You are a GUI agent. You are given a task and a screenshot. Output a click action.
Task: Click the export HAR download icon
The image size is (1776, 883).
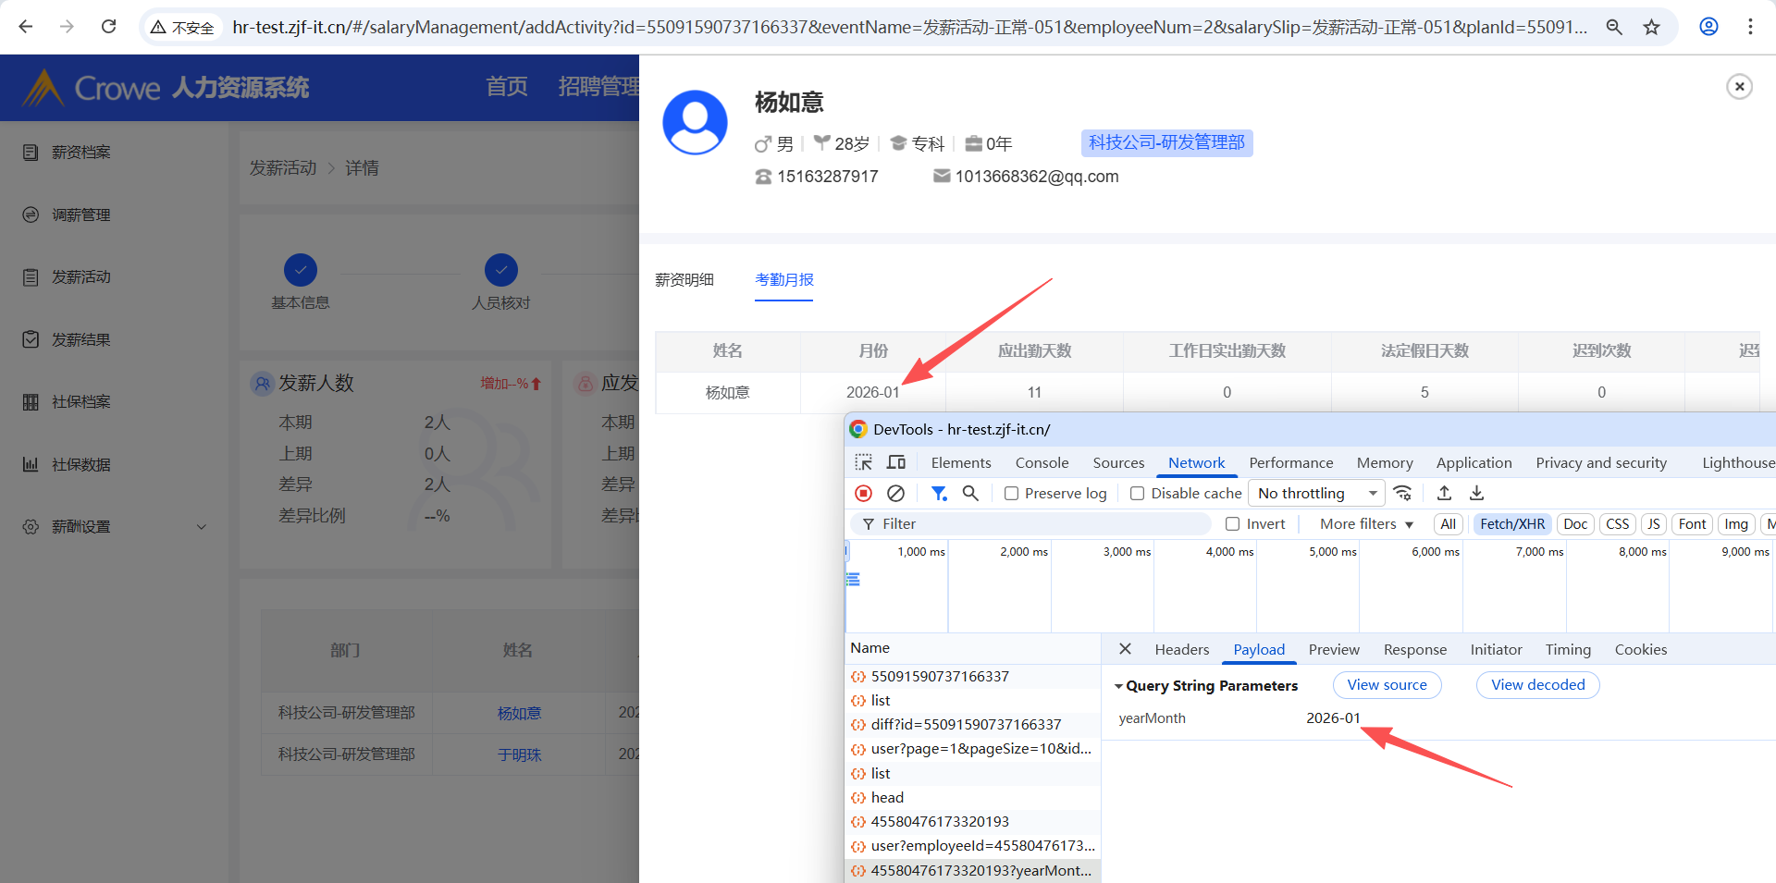1476,494
